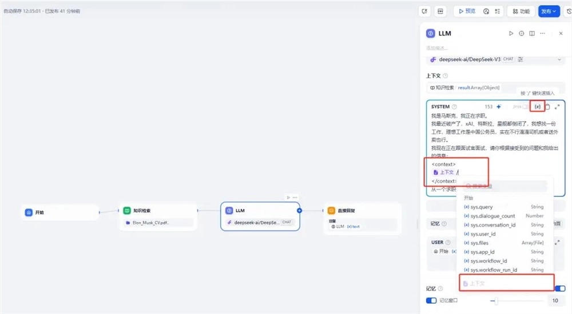
Task: Click the 知识检索 node green icon
Action: [x=127, y=211]
